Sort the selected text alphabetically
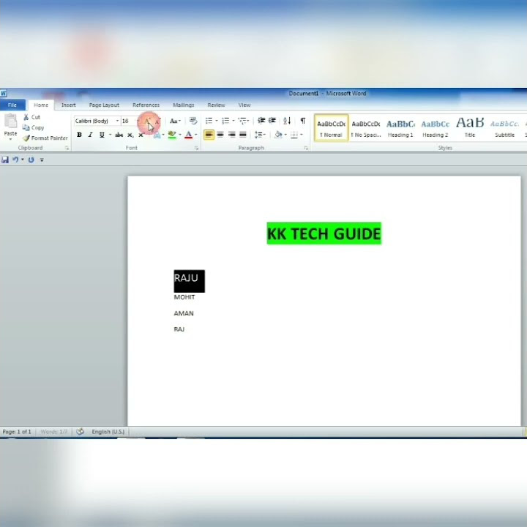527x527 pixels. point(287,120)
